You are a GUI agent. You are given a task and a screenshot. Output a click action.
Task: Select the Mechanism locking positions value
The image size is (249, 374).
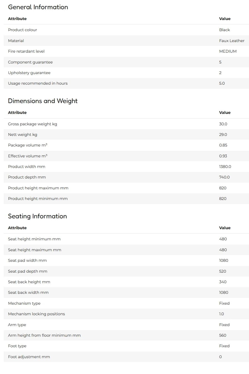[x=221, y=314]
